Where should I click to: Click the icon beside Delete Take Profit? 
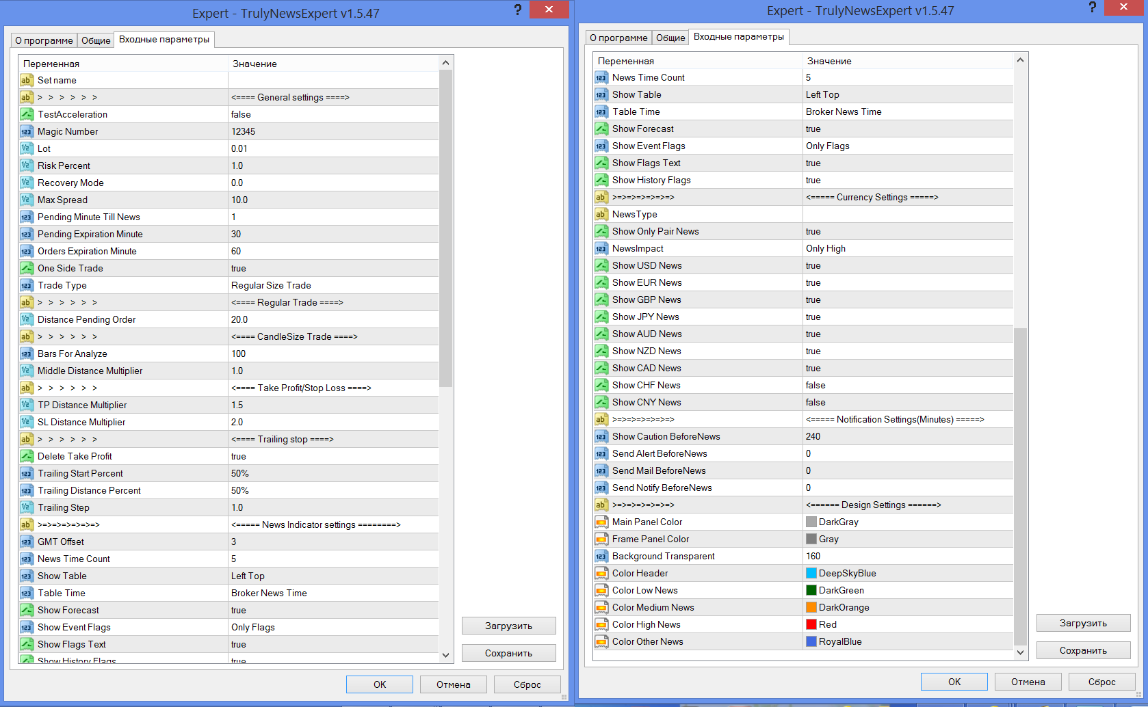26,456
